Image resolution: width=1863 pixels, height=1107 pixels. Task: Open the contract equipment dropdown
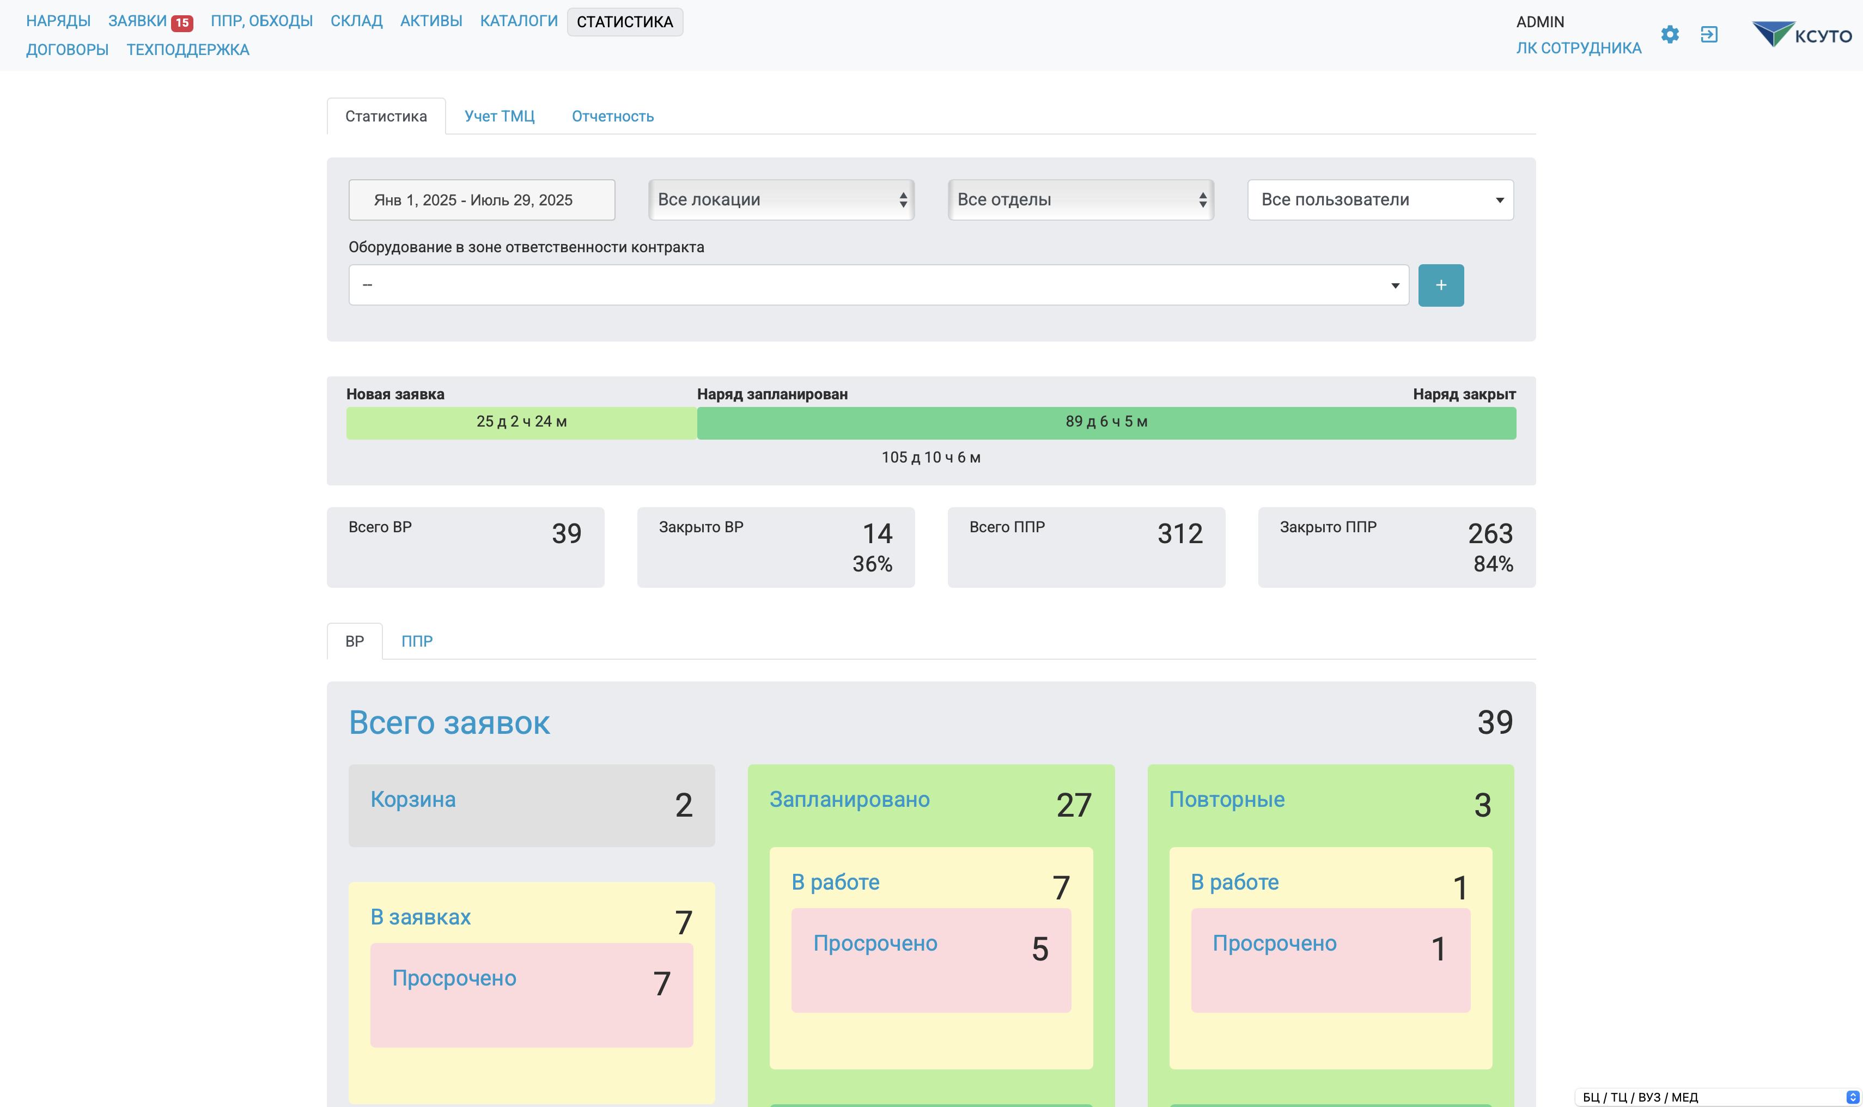(x=878, y=285)
